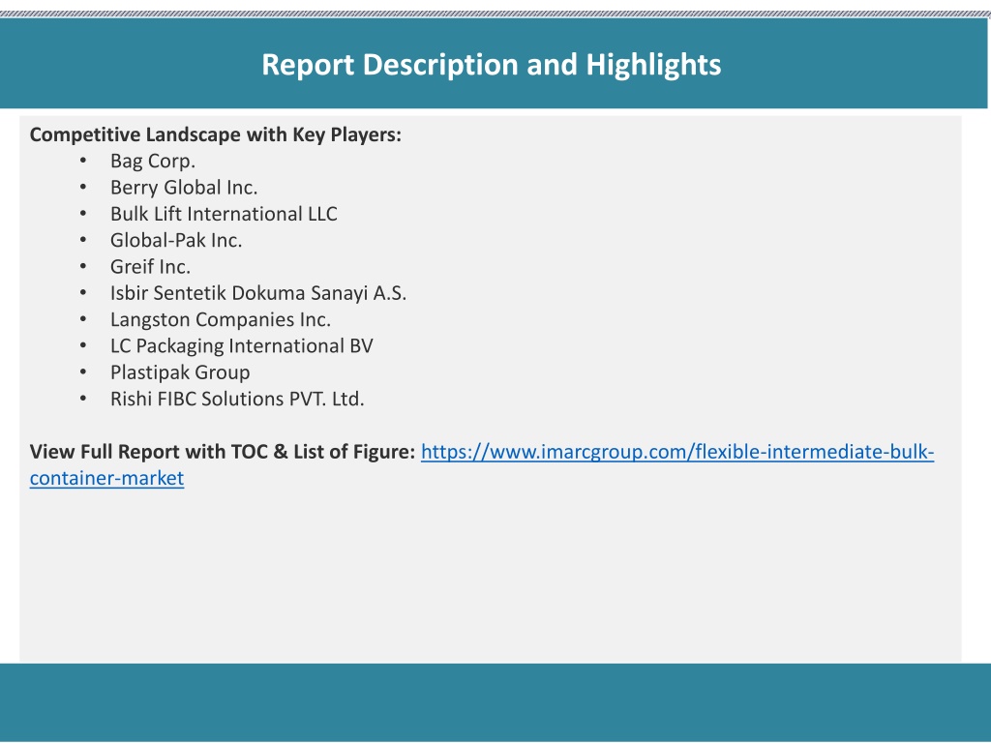The image size is (991, 743).
Task: Select 'Rishi FIBC Solutions PVT. Ltd.' entry
Action: coord(237,400)
